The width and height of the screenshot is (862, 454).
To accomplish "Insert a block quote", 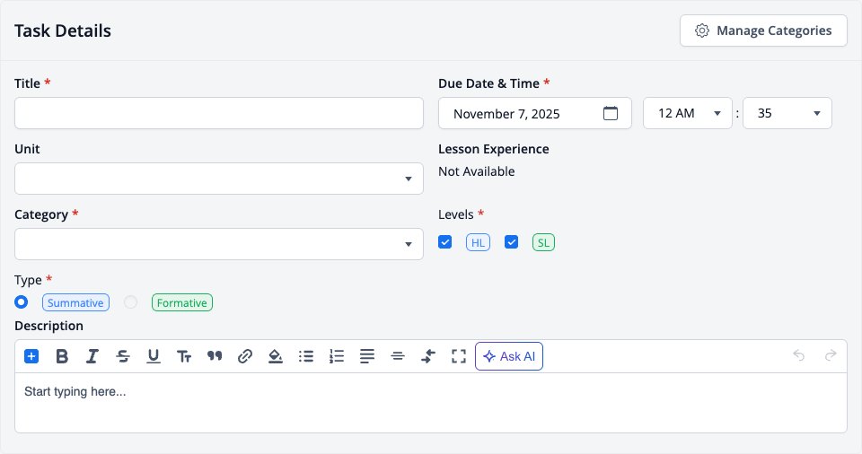I will [215, 356].
